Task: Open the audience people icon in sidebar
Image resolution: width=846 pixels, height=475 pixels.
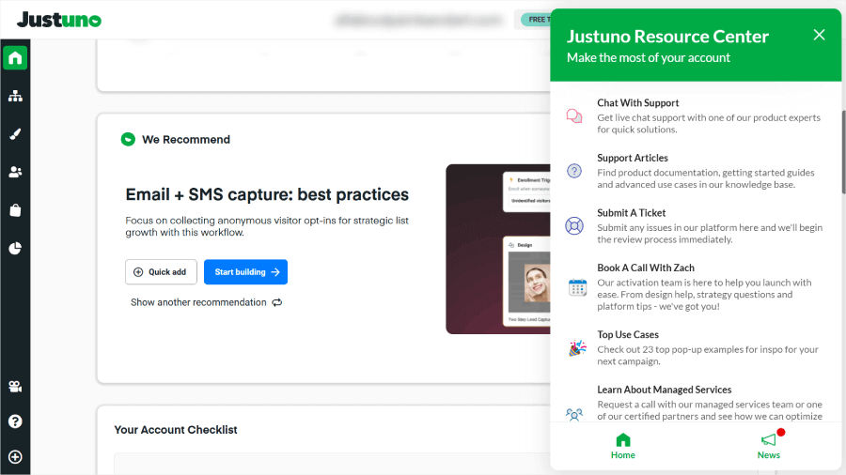Action: pos(15,172)
